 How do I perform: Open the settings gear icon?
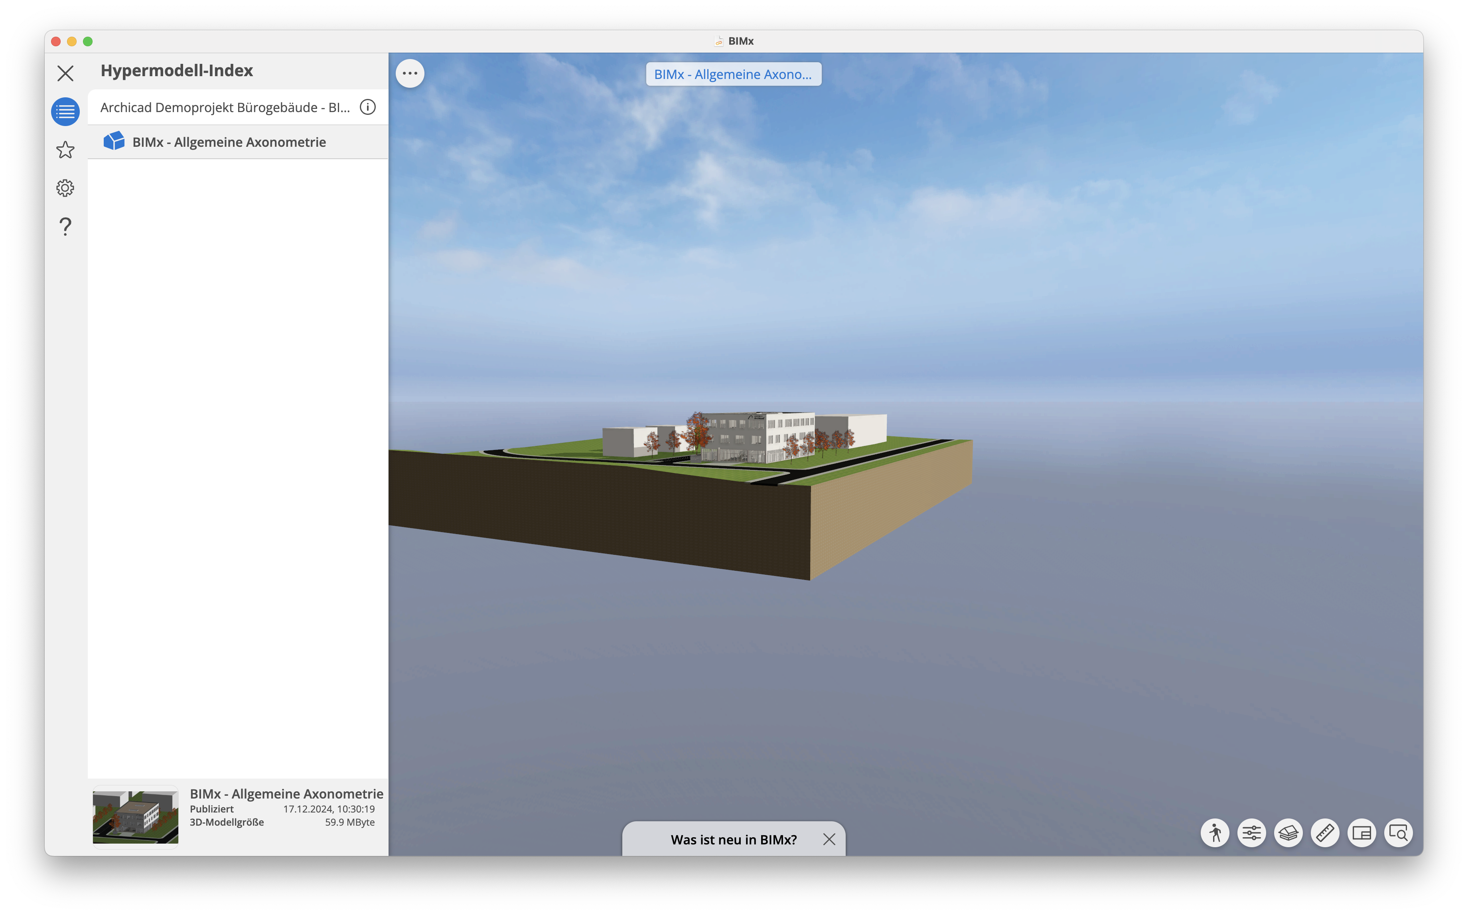click(x=65, y=187)
